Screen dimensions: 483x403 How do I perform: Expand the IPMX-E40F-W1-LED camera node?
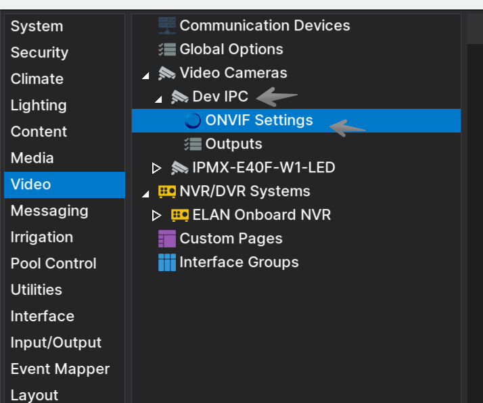pyautogui.click(x=157, y=168)
